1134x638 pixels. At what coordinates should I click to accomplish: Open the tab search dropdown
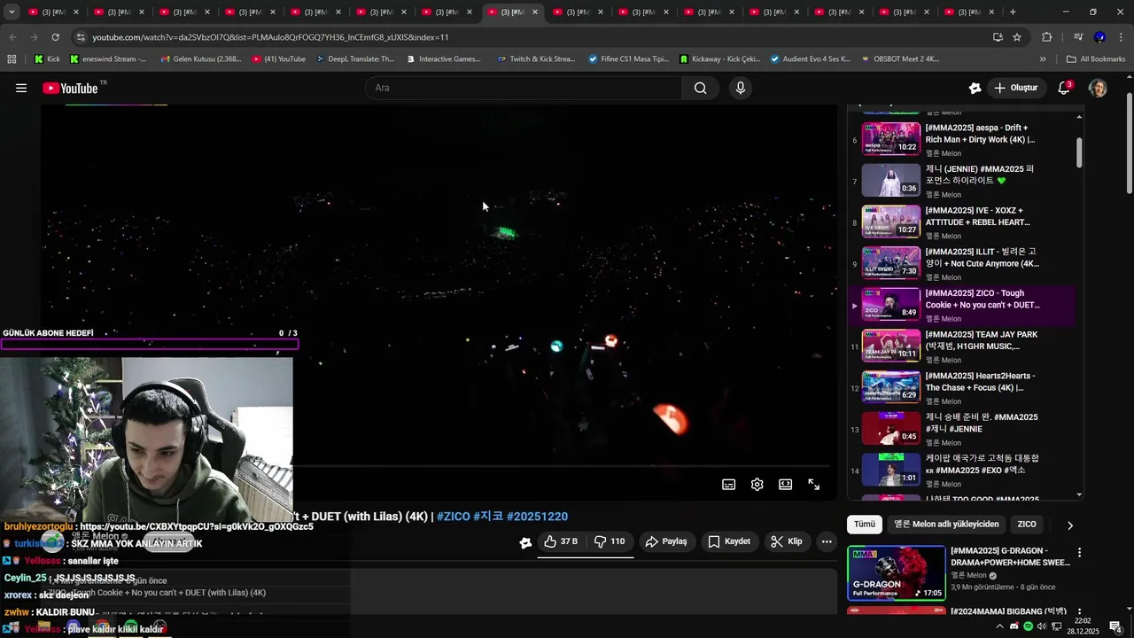(12, 12)
